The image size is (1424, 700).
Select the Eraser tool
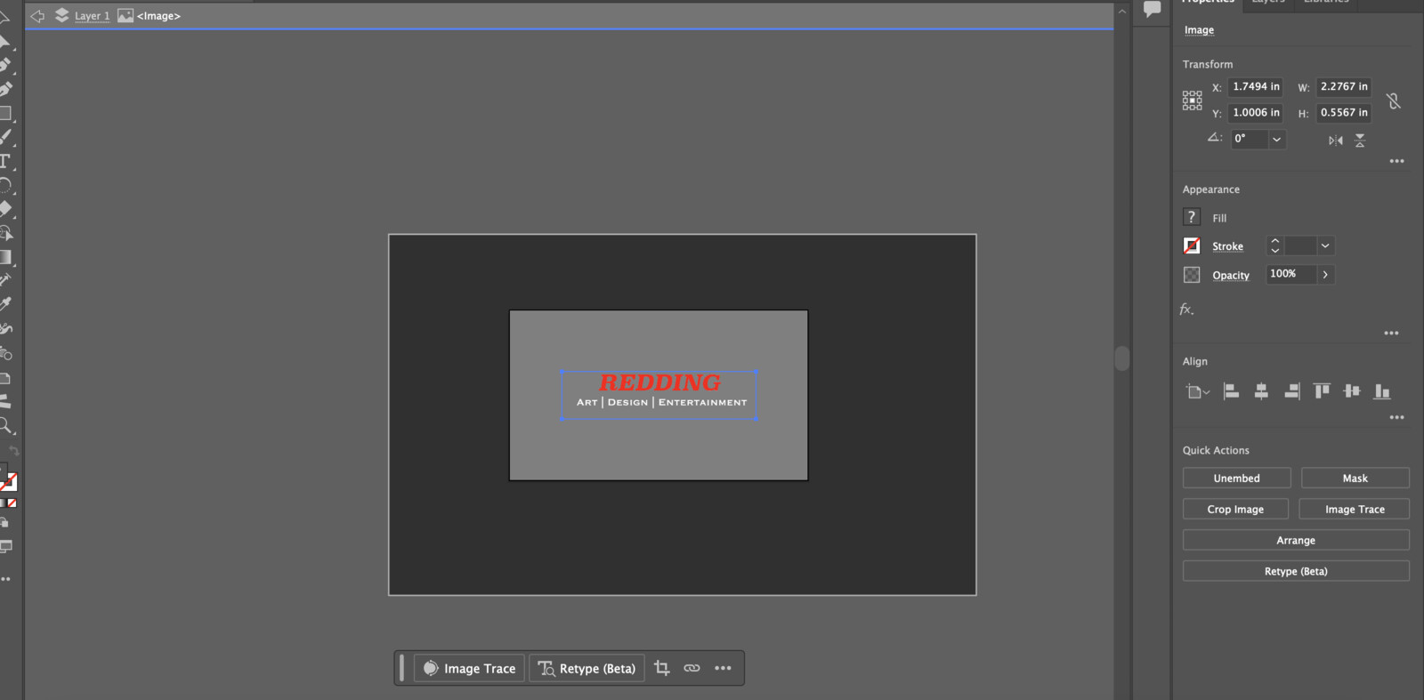[x=4, y=209]
